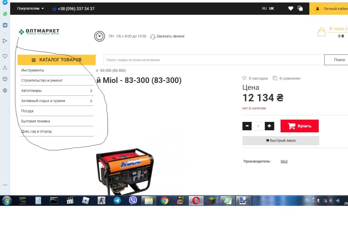Add product to В сравнение
The height and width of the screenshot is (229, 348).
coord(287,78)
